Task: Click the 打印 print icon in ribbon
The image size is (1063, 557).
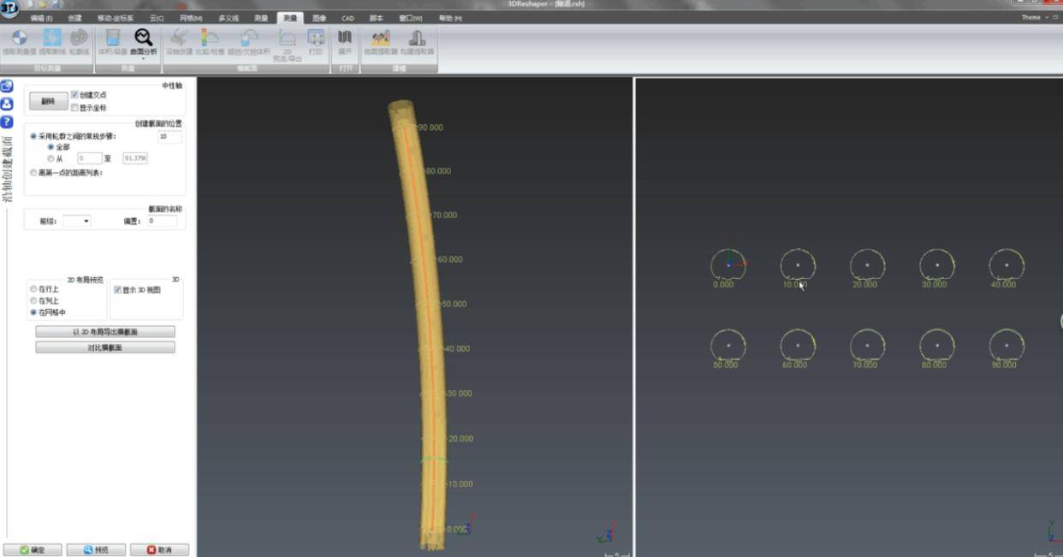Action: click(x=316, y=38)
